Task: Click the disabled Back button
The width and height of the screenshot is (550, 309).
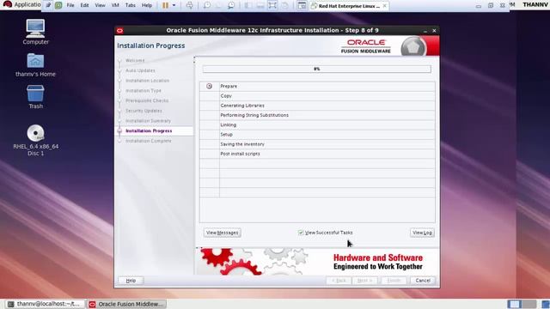Action: pos(339,281)
